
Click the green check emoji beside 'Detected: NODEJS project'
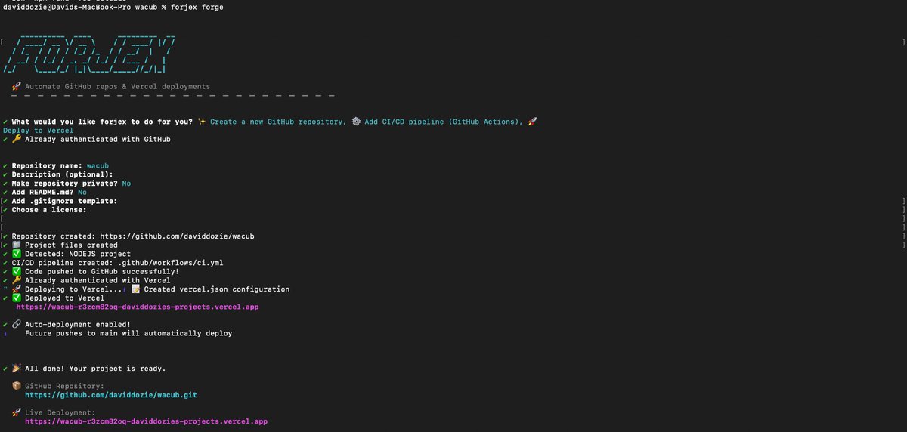pyautogui.click(x=16, y=254)
